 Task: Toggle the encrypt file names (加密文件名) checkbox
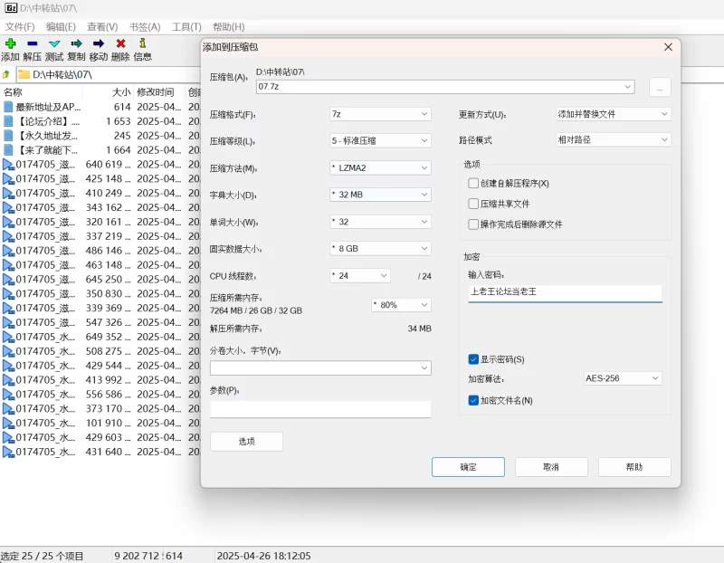click(473, 400)
